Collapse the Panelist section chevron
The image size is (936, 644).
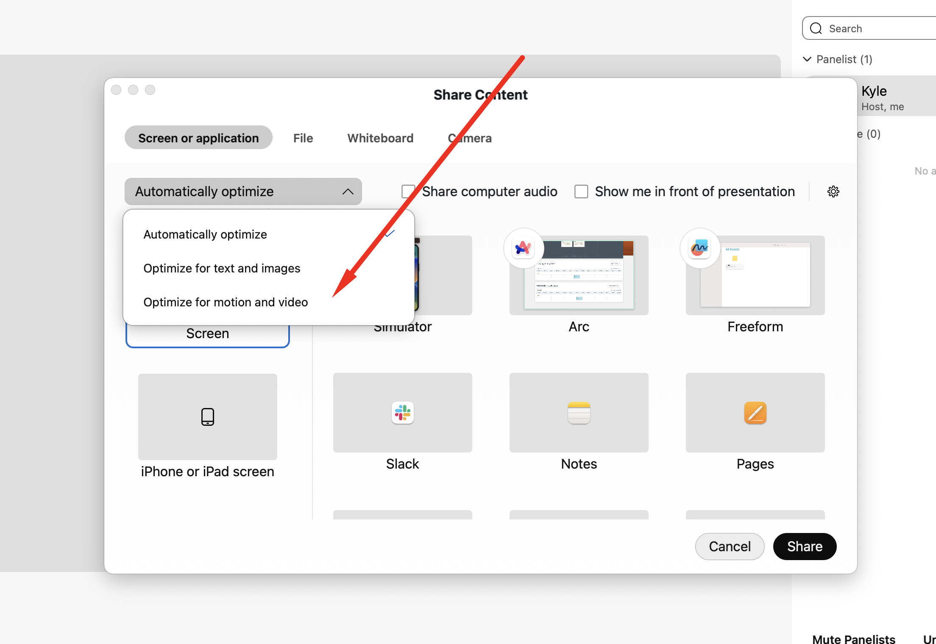tap(807, 59)
